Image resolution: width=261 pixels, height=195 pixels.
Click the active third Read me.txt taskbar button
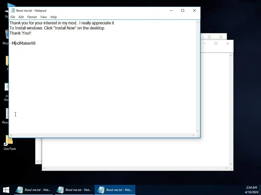pos(115,190)
